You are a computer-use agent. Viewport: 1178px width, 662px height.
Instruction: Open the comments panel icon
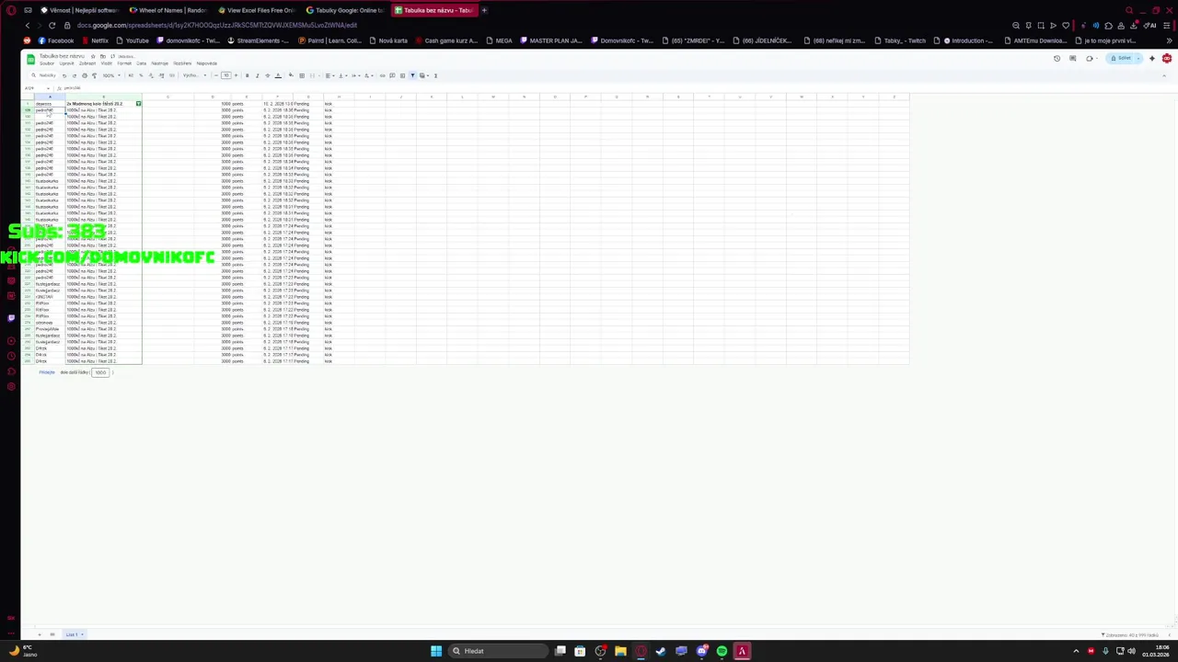tap(1073, 58)
